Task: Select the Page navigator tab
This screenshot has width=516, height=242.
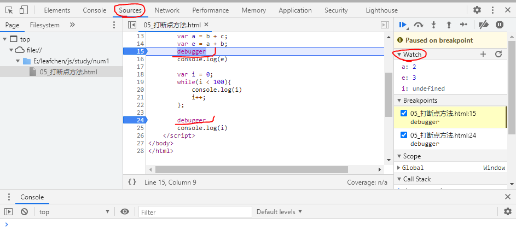Action: (12, 25)
